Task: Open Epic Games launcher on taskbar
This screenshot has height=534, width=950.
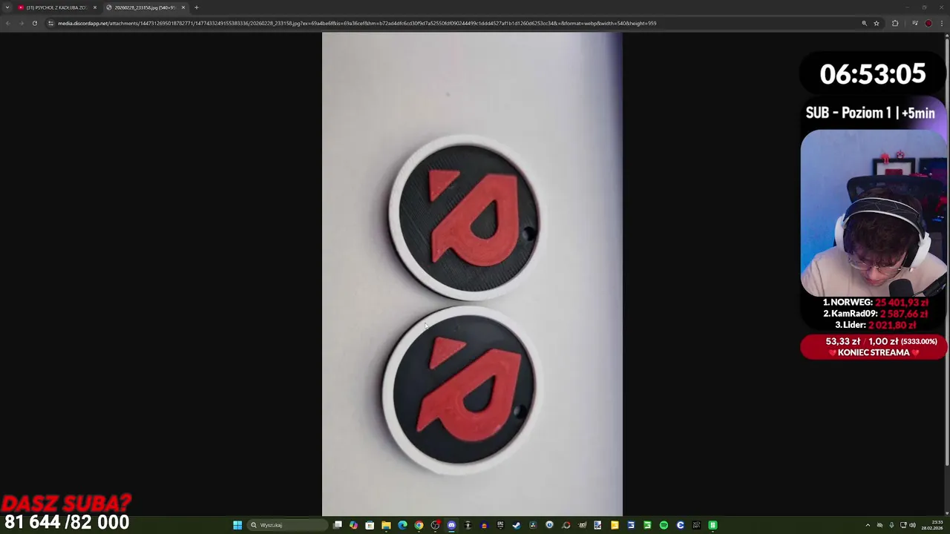Action: 500,525
